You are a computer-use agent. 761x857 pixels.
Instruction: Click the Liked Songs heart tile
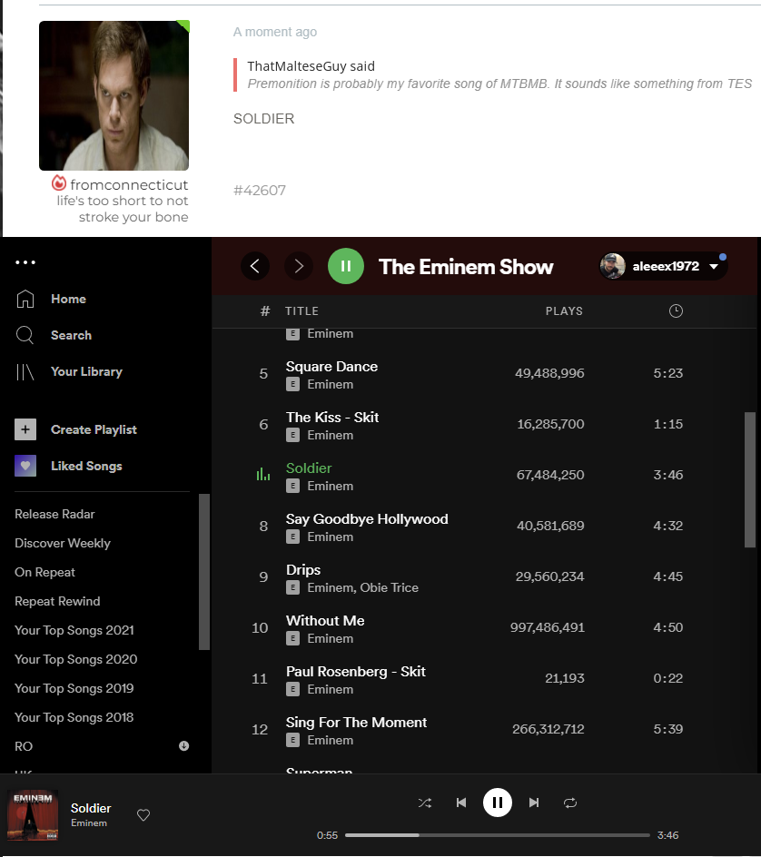pyautogui.click(x=25, y=466)
